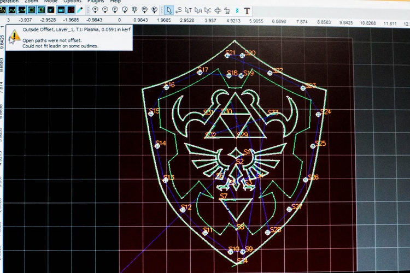Click the S26 start point marker
Viewport: 410px width, 273px height.
click(306, 180)
